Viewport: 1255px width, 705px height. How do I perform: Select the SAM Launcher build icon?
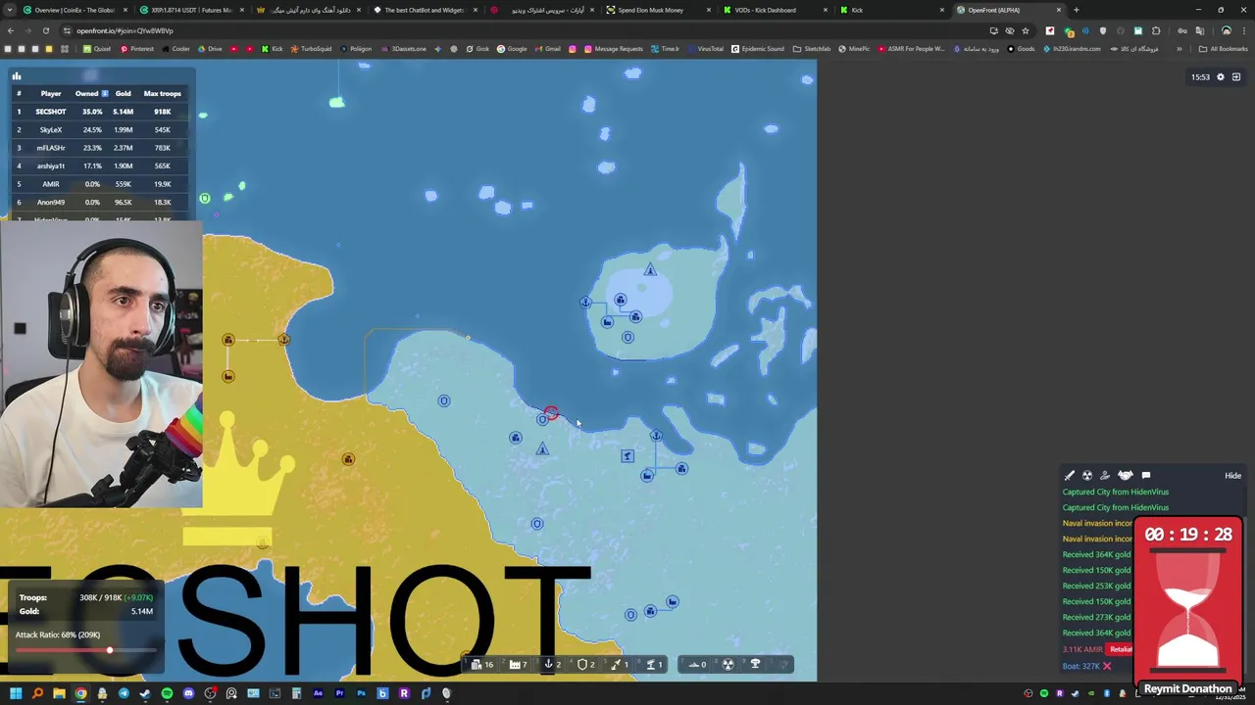650,665
